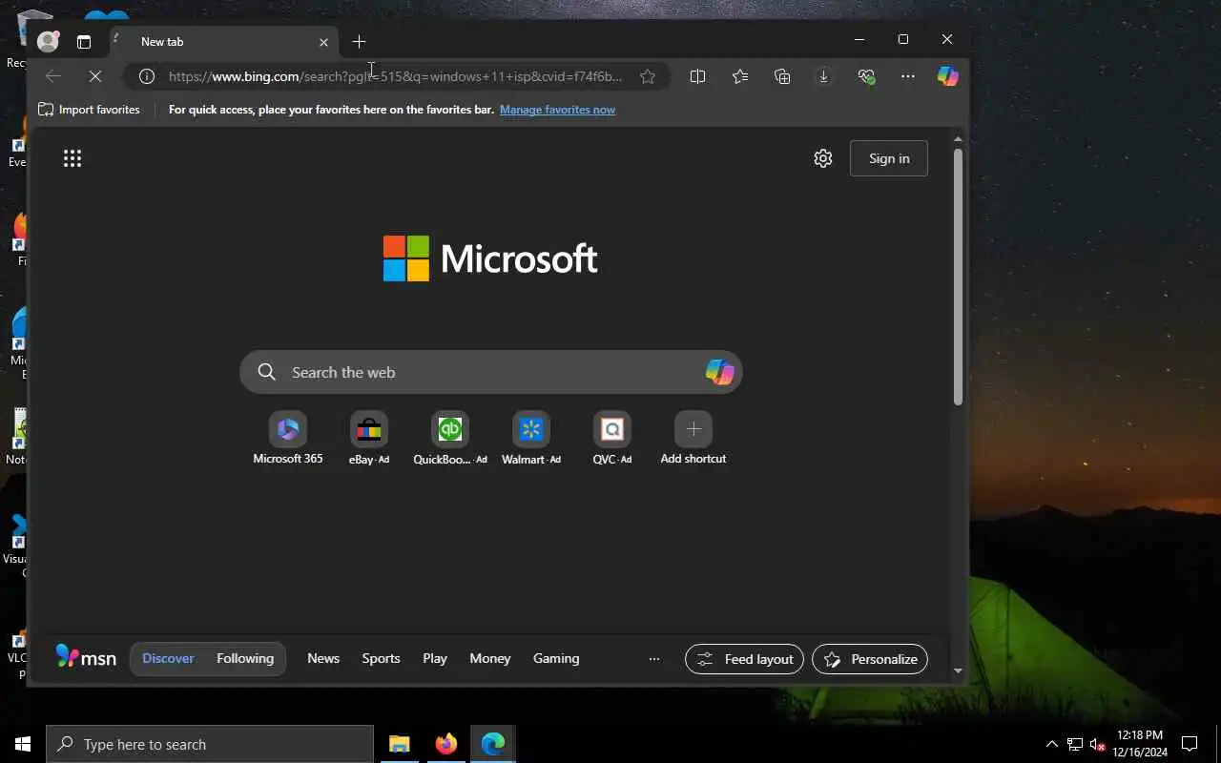Click the Microsoft logo
This screenshot has width=1221, height=763.
pos(490,258)
